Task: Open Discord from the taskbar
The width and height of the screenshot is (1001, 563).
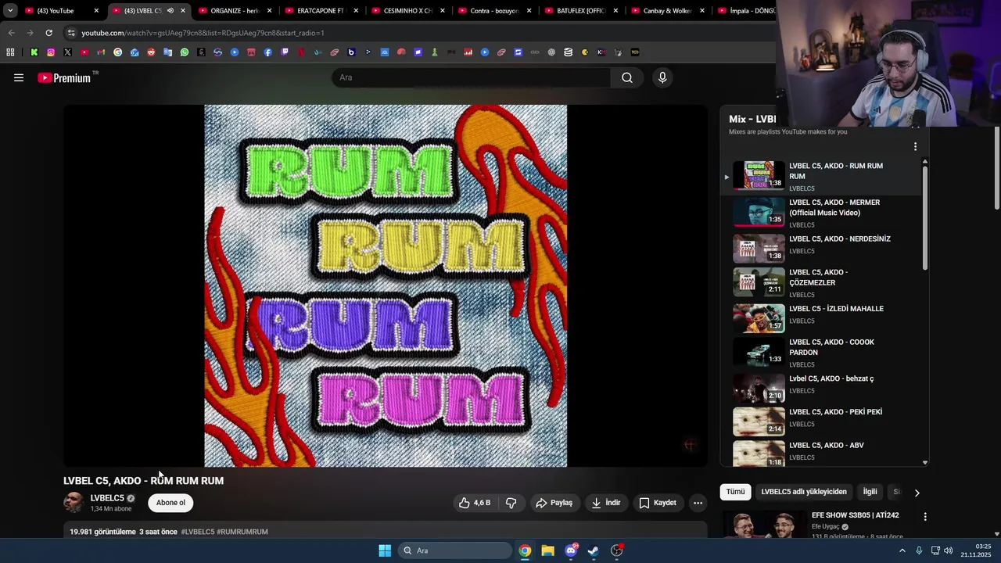Action: click(571, 550)
